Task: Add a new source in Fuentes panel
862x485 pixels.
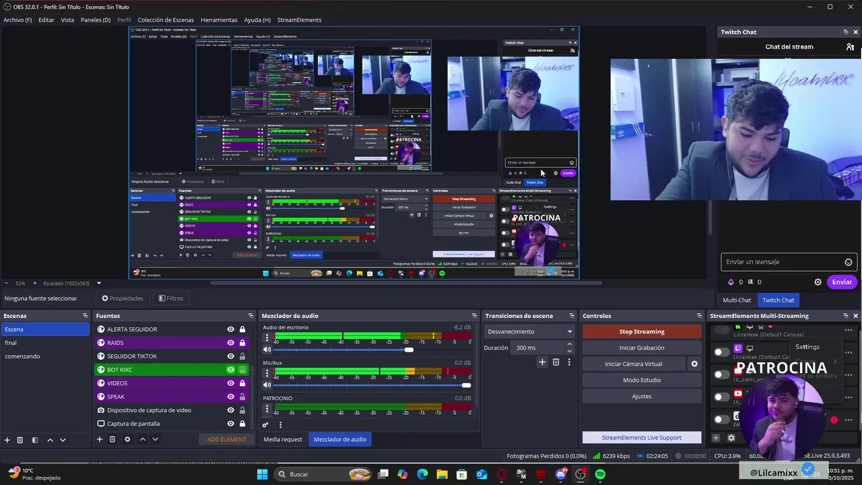Action: tap(100, 439)
